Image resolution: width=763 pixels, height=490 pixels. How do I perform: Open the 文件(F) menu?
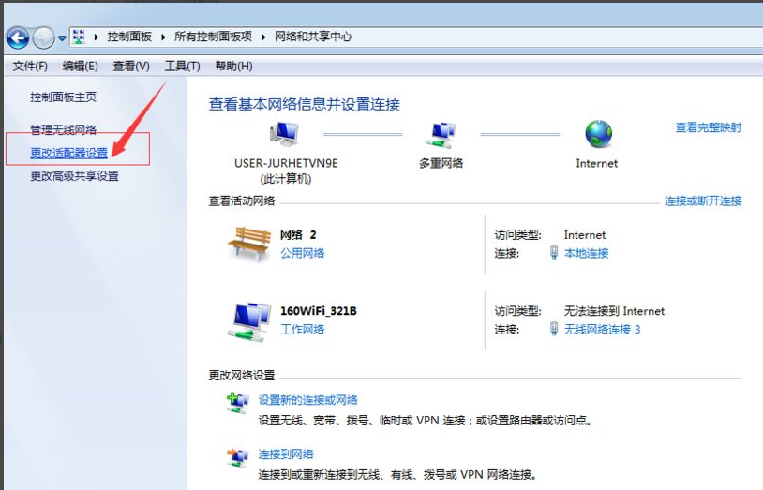coord(30,66)
